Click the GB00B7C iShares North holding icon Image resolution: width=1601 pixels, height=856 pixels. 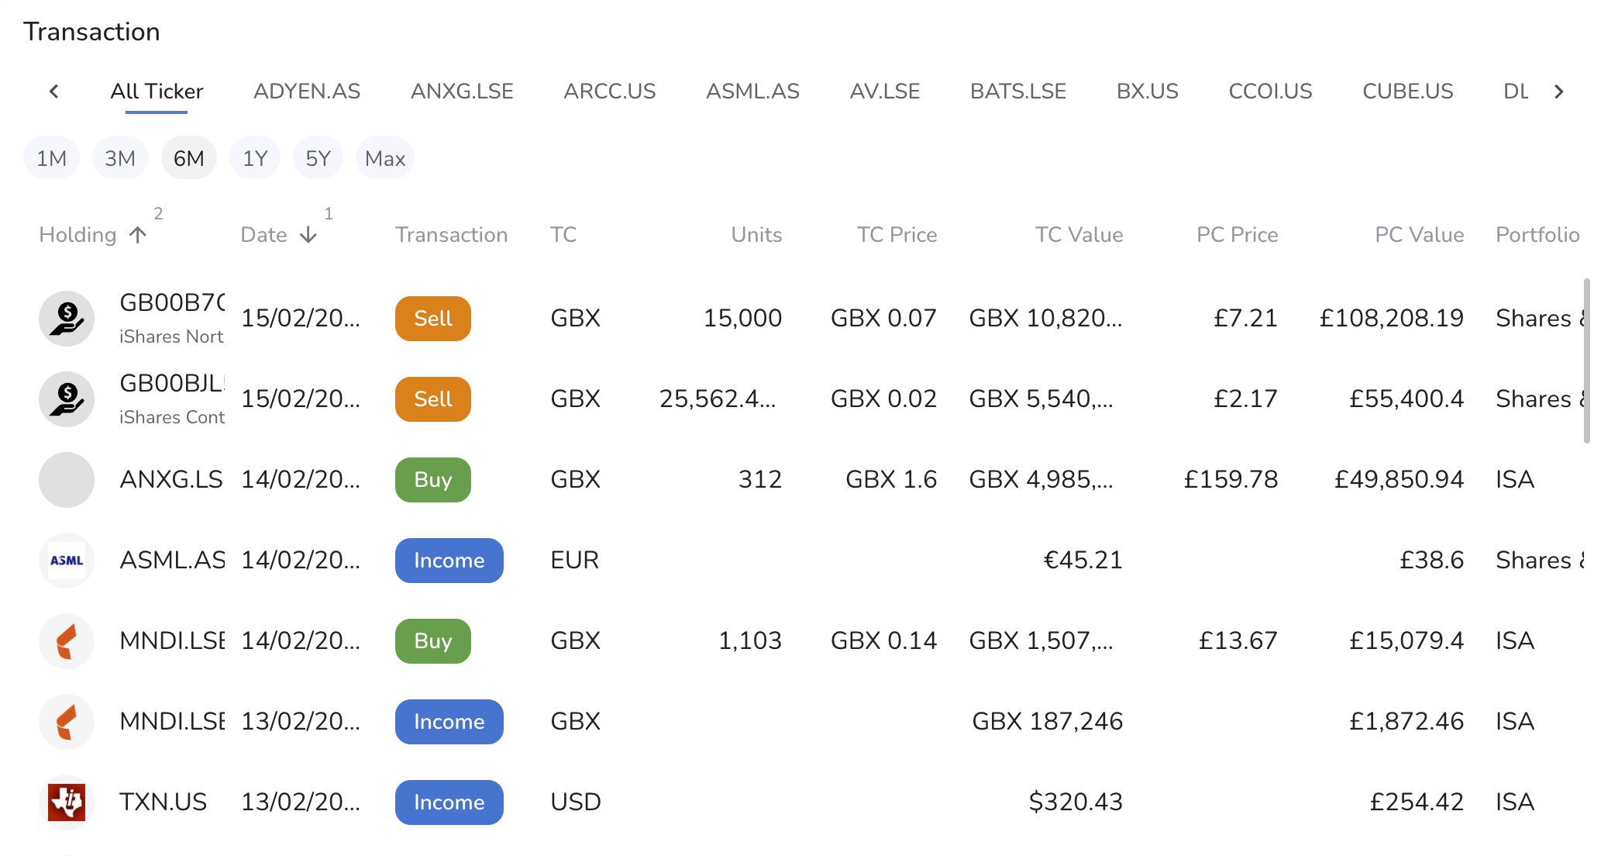[x=67, y=319]
